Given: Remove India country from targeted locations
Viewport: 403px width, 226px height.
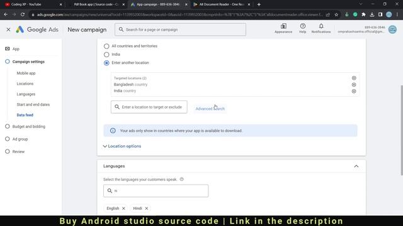Looking at the screenshot, I should 354,91.
